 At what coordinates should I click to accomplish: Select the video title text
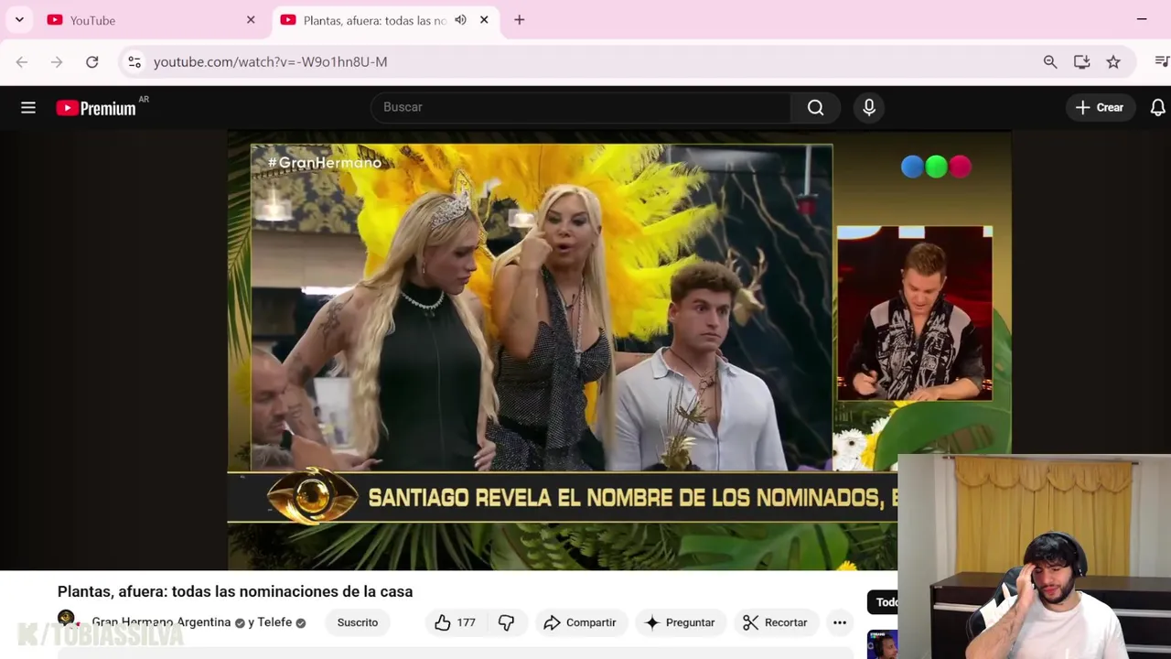pos(235,591)
